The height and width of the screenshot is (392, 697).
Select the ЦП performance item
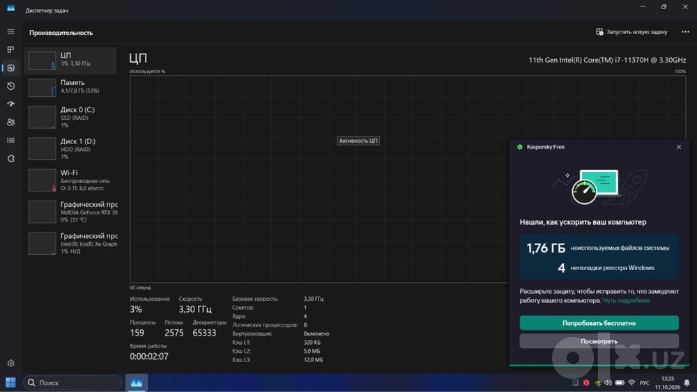70,61
